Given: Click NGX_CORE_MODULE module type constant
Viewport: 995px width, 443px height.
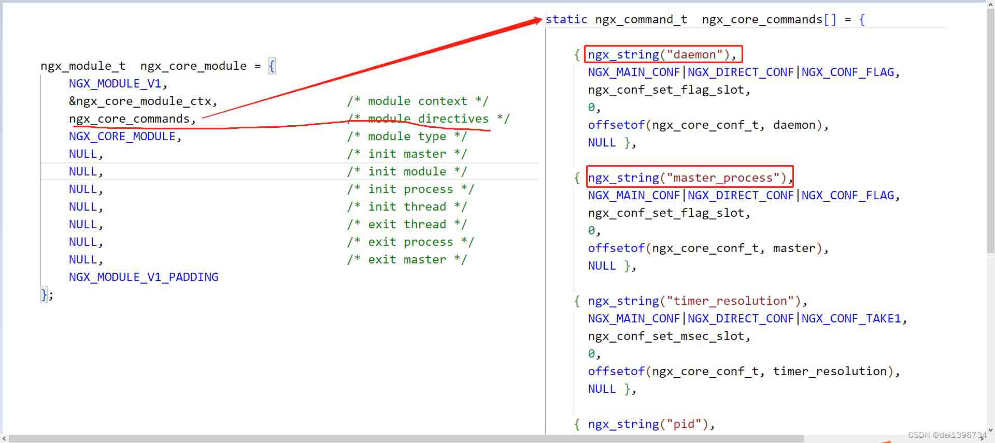Looking at the screenshot, I should point(122,137).
